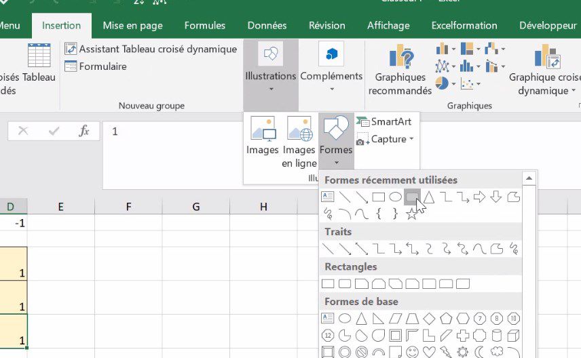Select the crescent moon shape
Screen dimensions: 581x358
click(480, 352)
